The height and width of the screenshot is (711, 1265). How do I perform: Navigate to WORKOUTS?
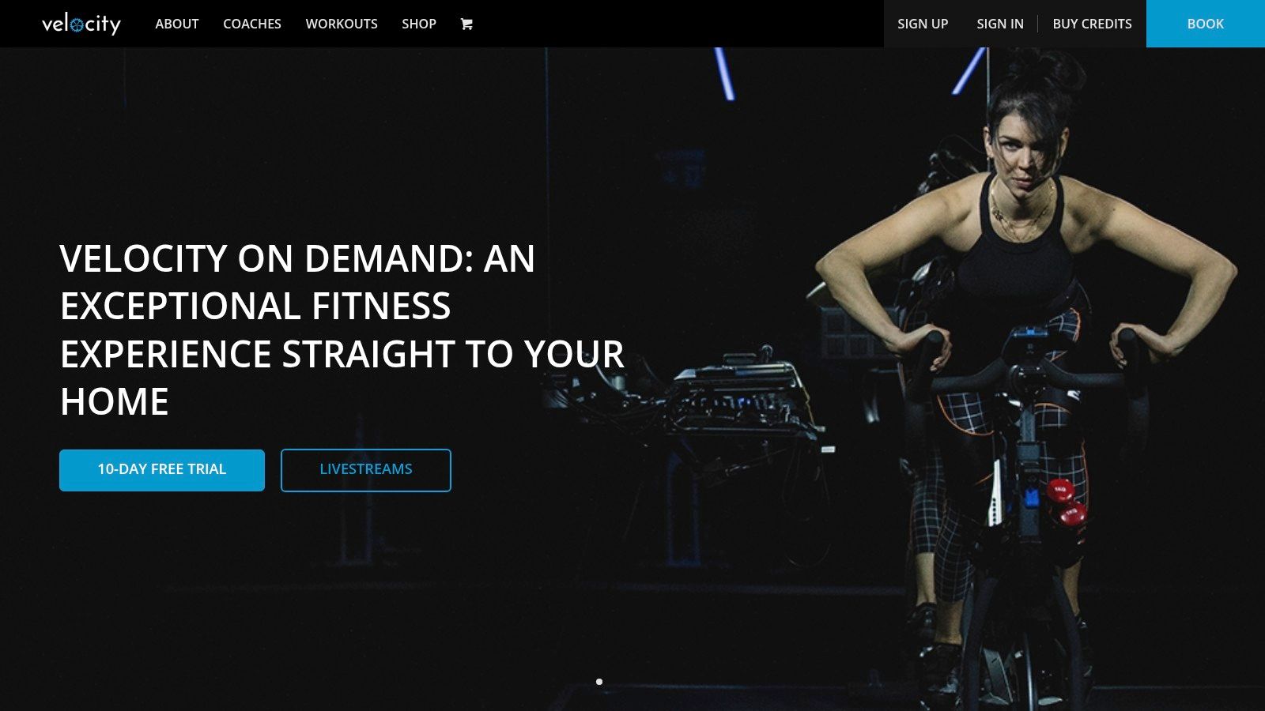click(x=342, y=24)
